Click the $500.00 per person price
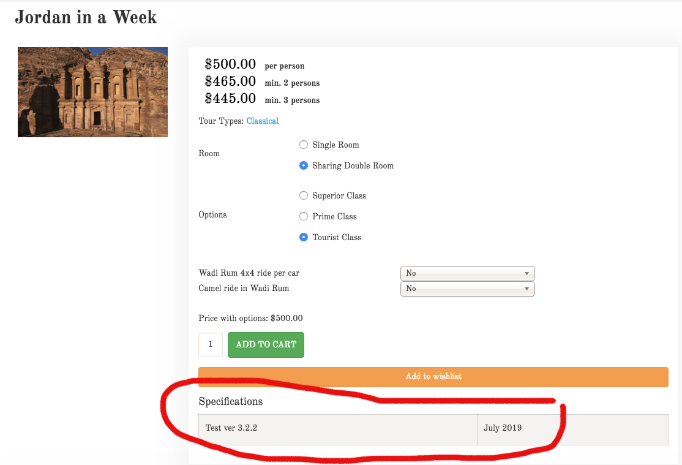682x465 pixels. point(230,64)
